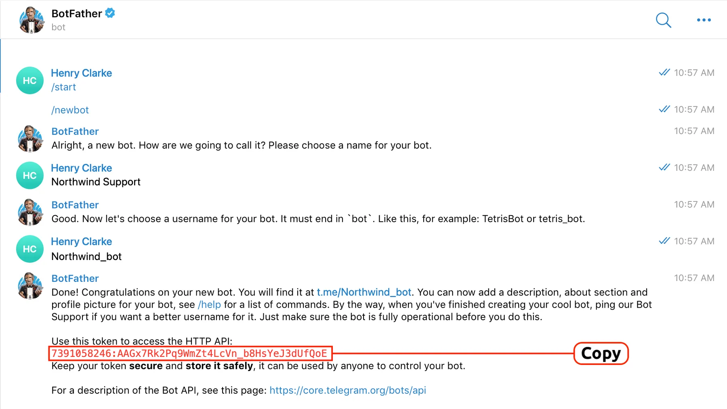Viewport: 727px width, 409px height.
Task: Click the BotFather sender name above Alright message
Action: click(x=75, y=131)
